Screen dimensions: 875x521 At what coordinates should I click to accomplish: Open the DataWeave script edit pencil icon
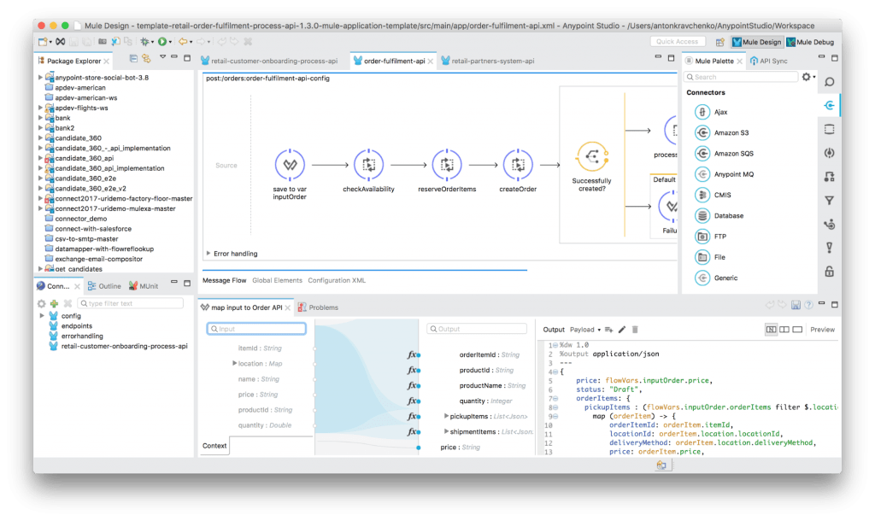coord(622,330)
